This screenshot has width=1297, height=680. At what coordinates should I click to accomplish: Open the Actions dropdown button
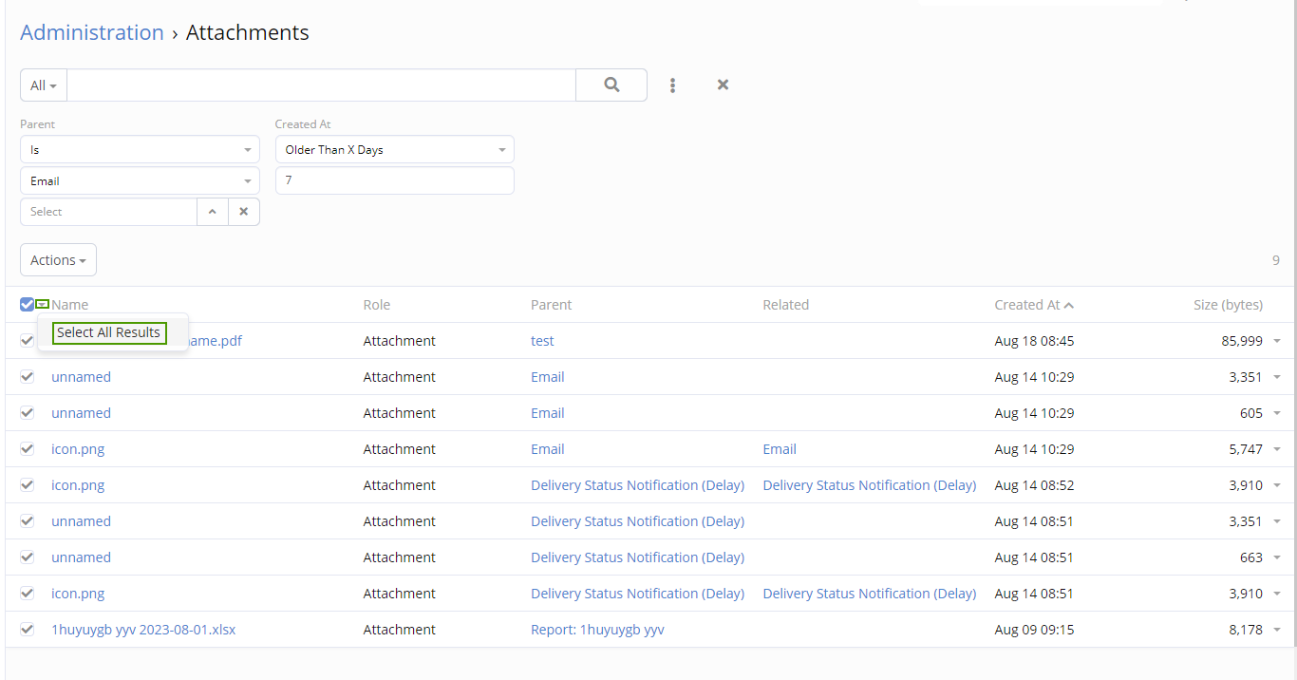(58, 260)
